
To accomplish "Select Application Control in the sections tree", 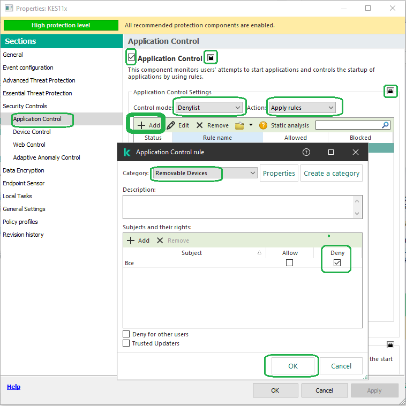I will (x=37, y=119).
